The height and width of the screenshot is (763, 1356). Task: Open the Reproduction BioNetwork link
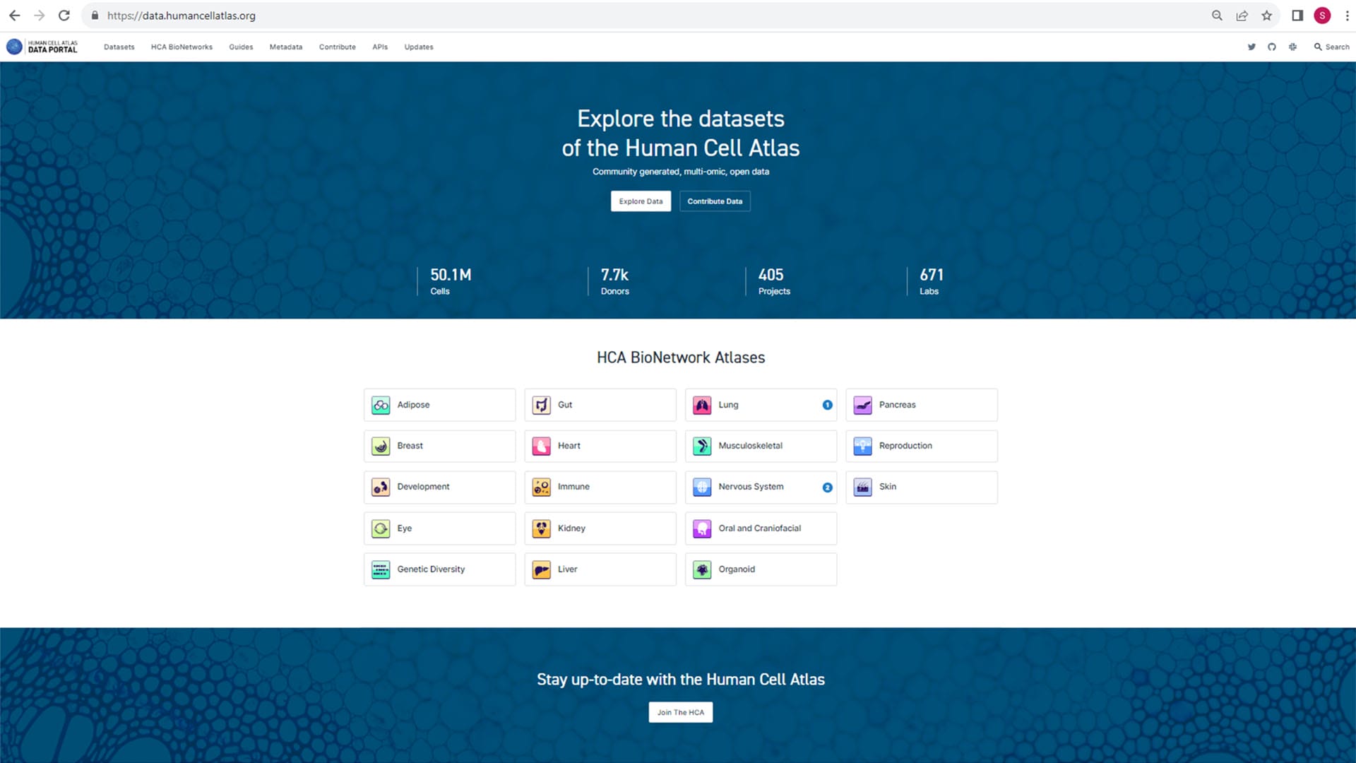pyautogui.click(x=922, y=446)
